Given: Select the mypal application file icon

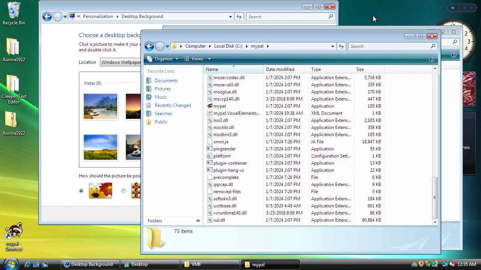Looking at the screenshot, I should click(x=210, y=106).
